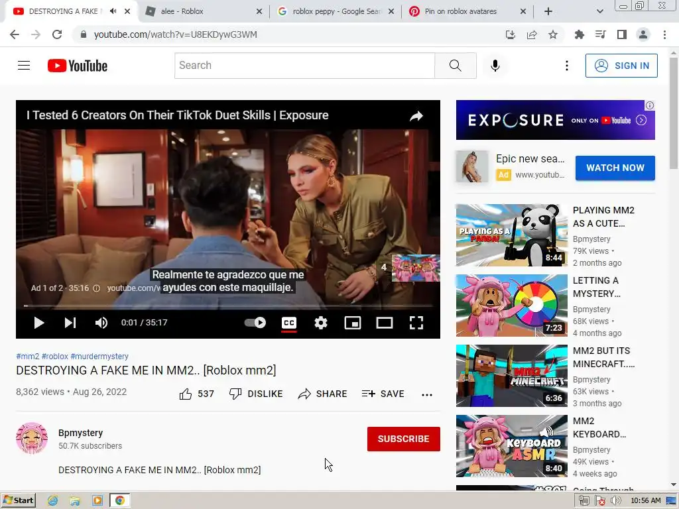Viewport: 679px width, 509px height.
Task: Open the Exposure banner ad
Action: coord(555,120)
